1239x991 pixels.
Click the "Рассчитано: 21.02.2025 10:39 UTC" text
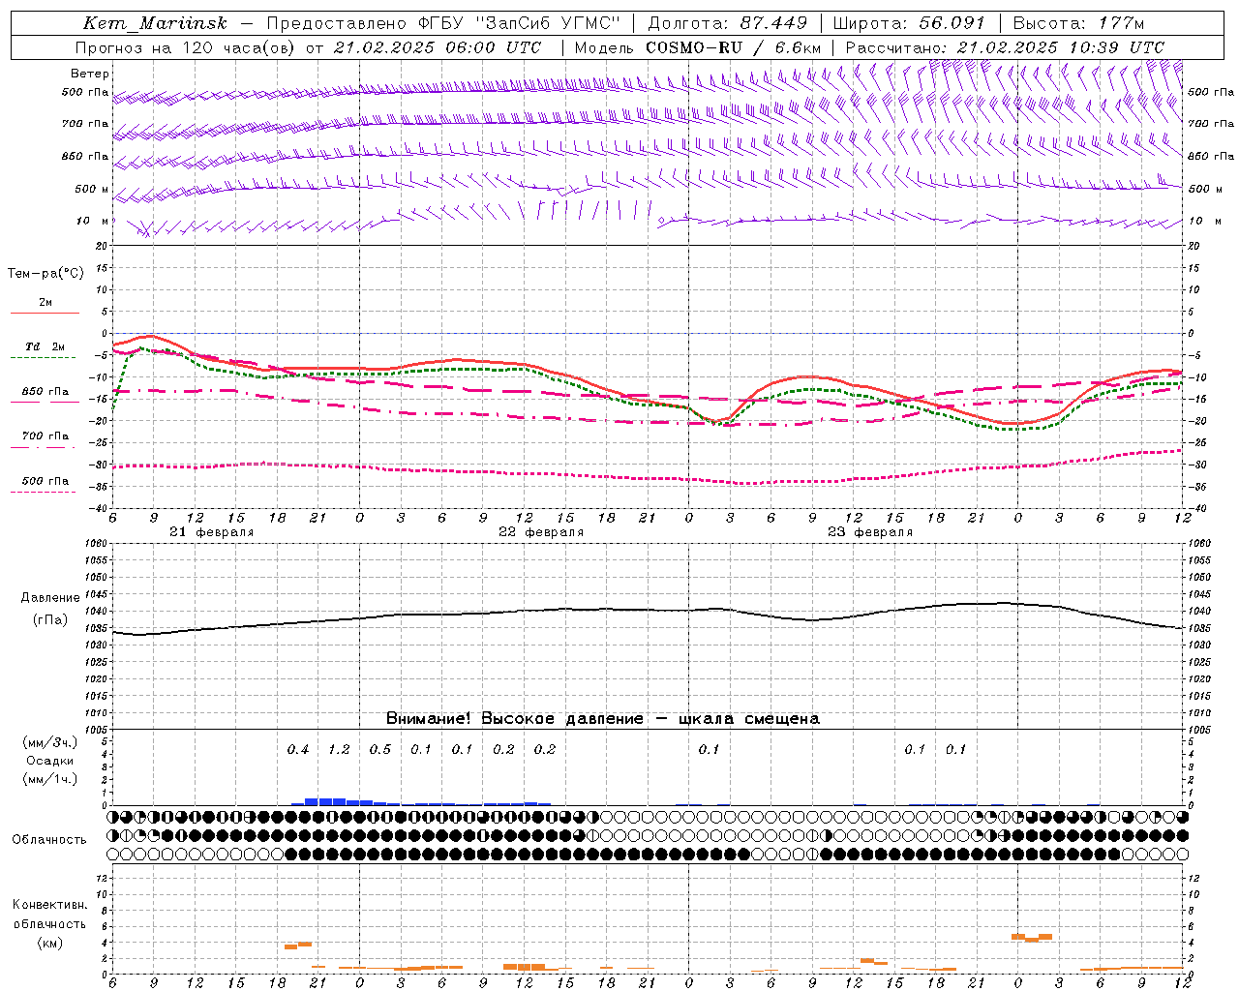(1005, 47)
